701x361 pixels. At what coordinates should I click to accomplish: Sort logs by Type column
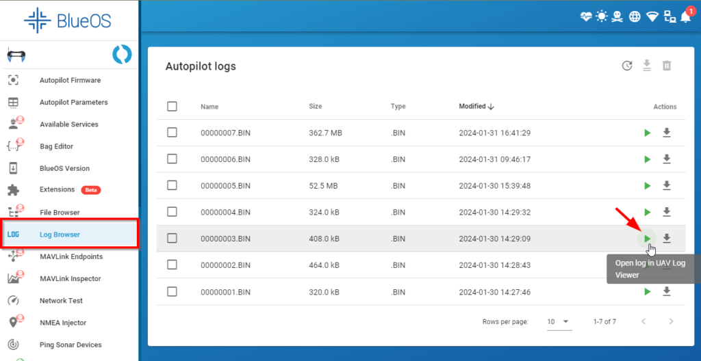pyautogui.click(x=398, y=107)
